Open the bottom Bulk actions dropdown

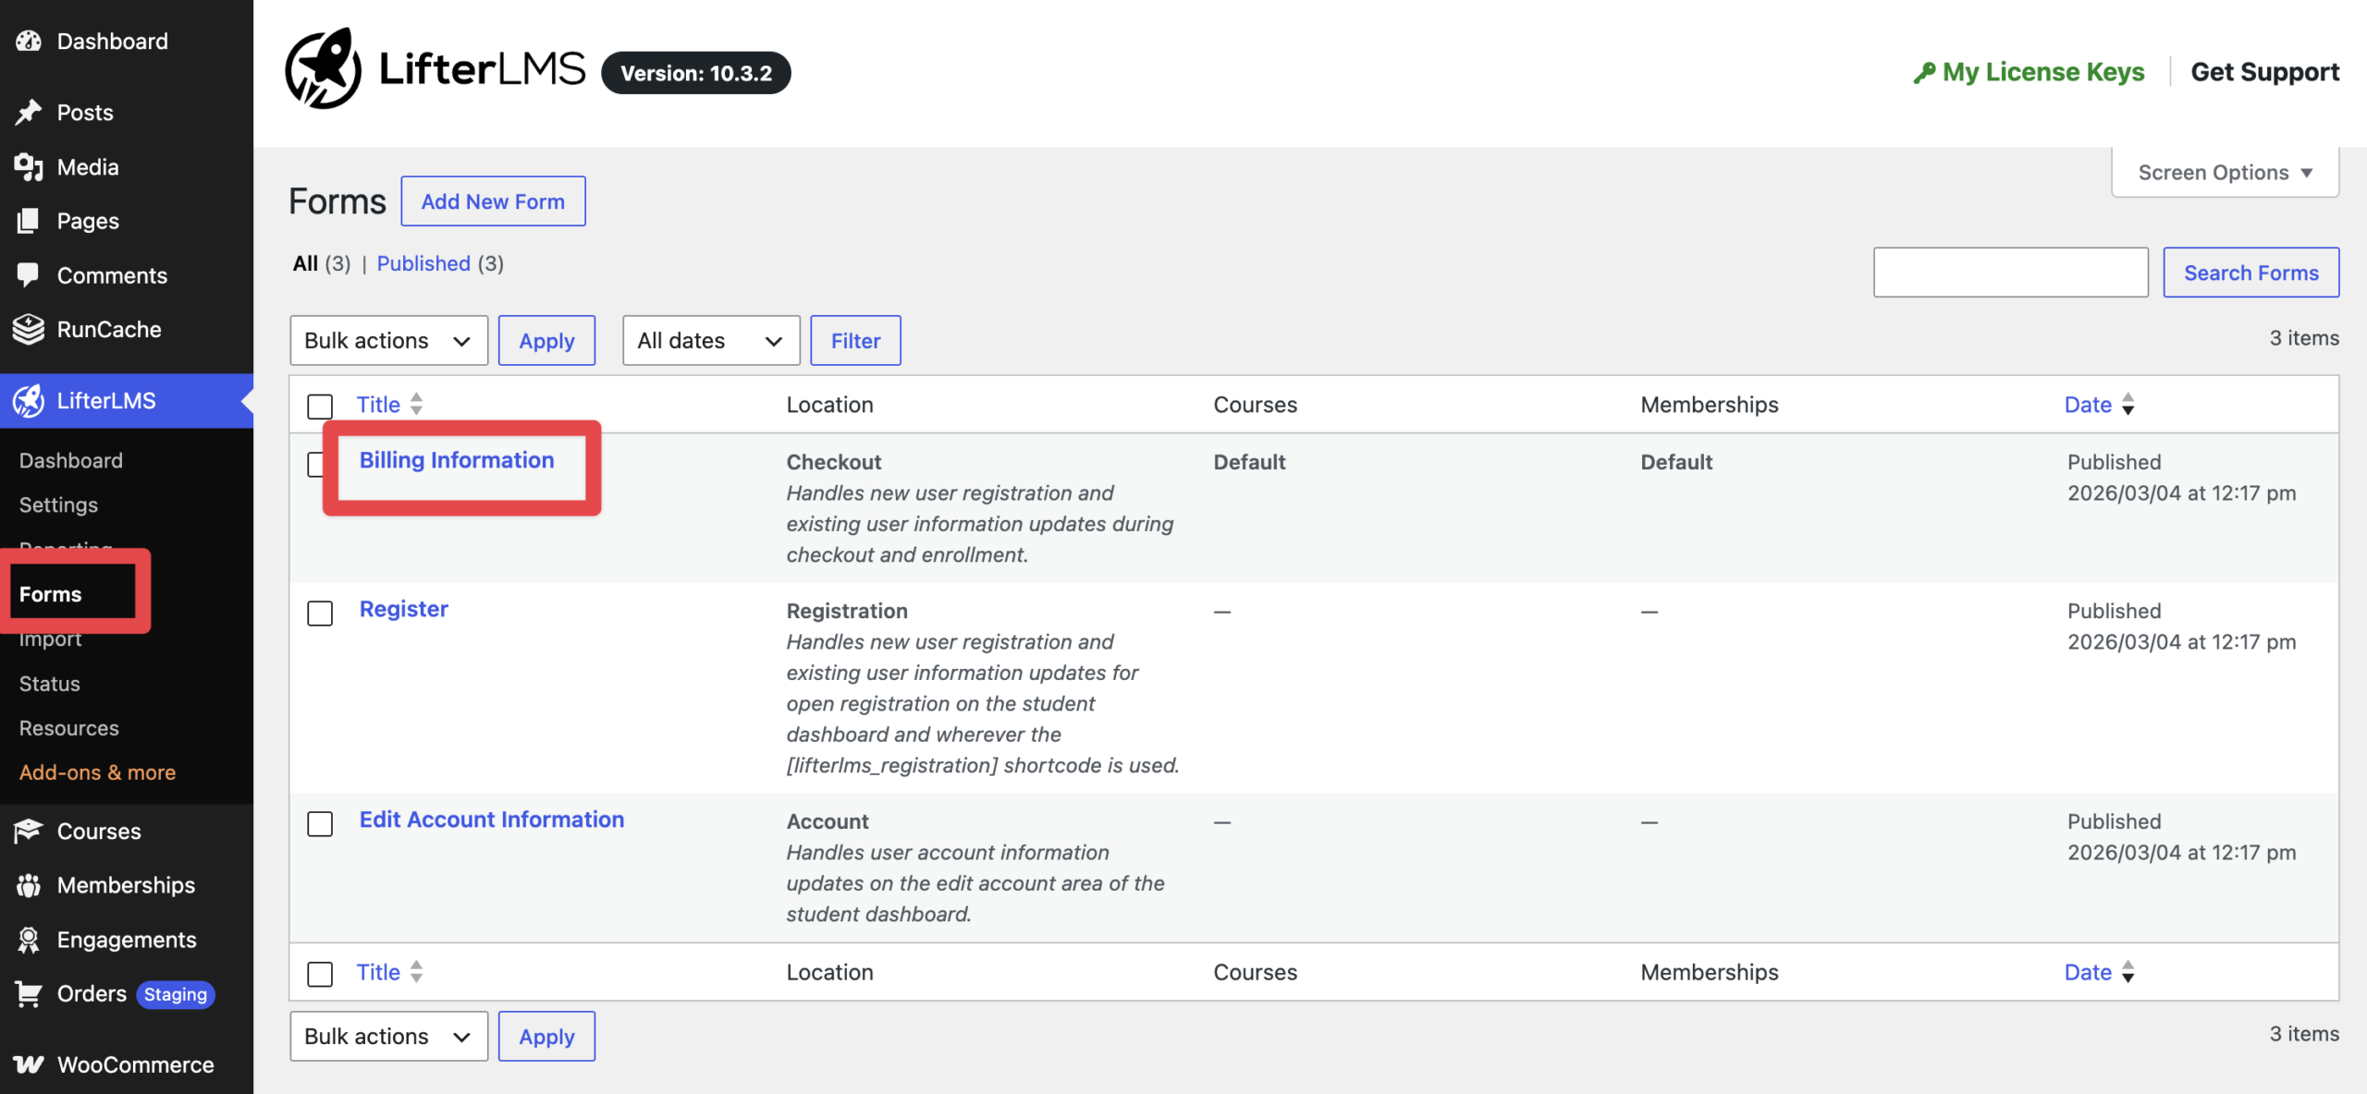tap(388, 1036)
